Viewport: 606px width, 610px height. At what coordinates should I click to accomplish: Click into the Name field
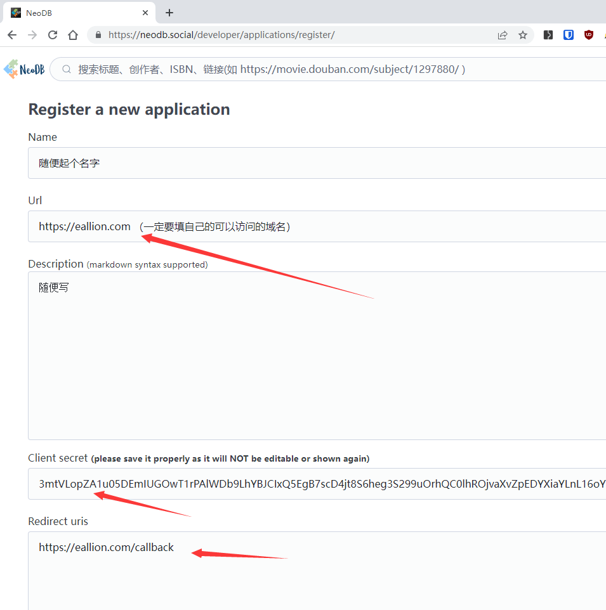coord(317,163)
